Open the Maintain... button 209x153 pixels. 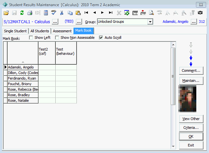(x=191, y=81)
